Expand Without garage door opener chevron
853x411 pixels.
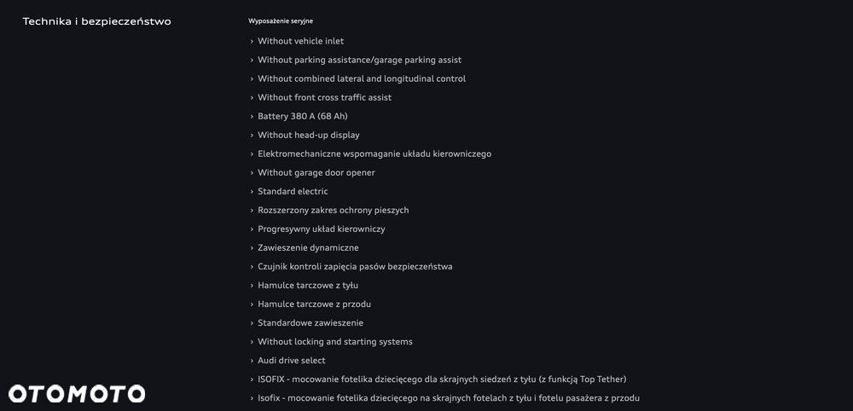pyautogui.click(x=252, y=172)
